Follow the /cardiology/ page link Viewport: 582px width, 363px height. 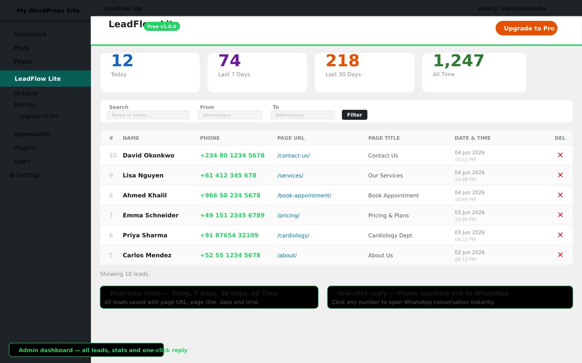coord(293,235)
